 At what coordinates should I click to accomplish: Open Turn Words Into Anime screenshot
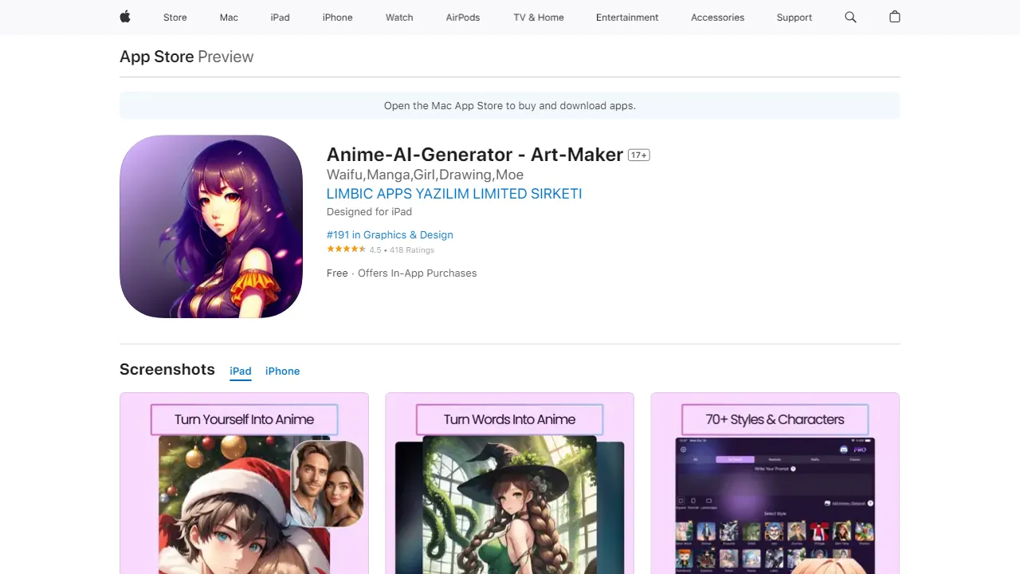509,483
